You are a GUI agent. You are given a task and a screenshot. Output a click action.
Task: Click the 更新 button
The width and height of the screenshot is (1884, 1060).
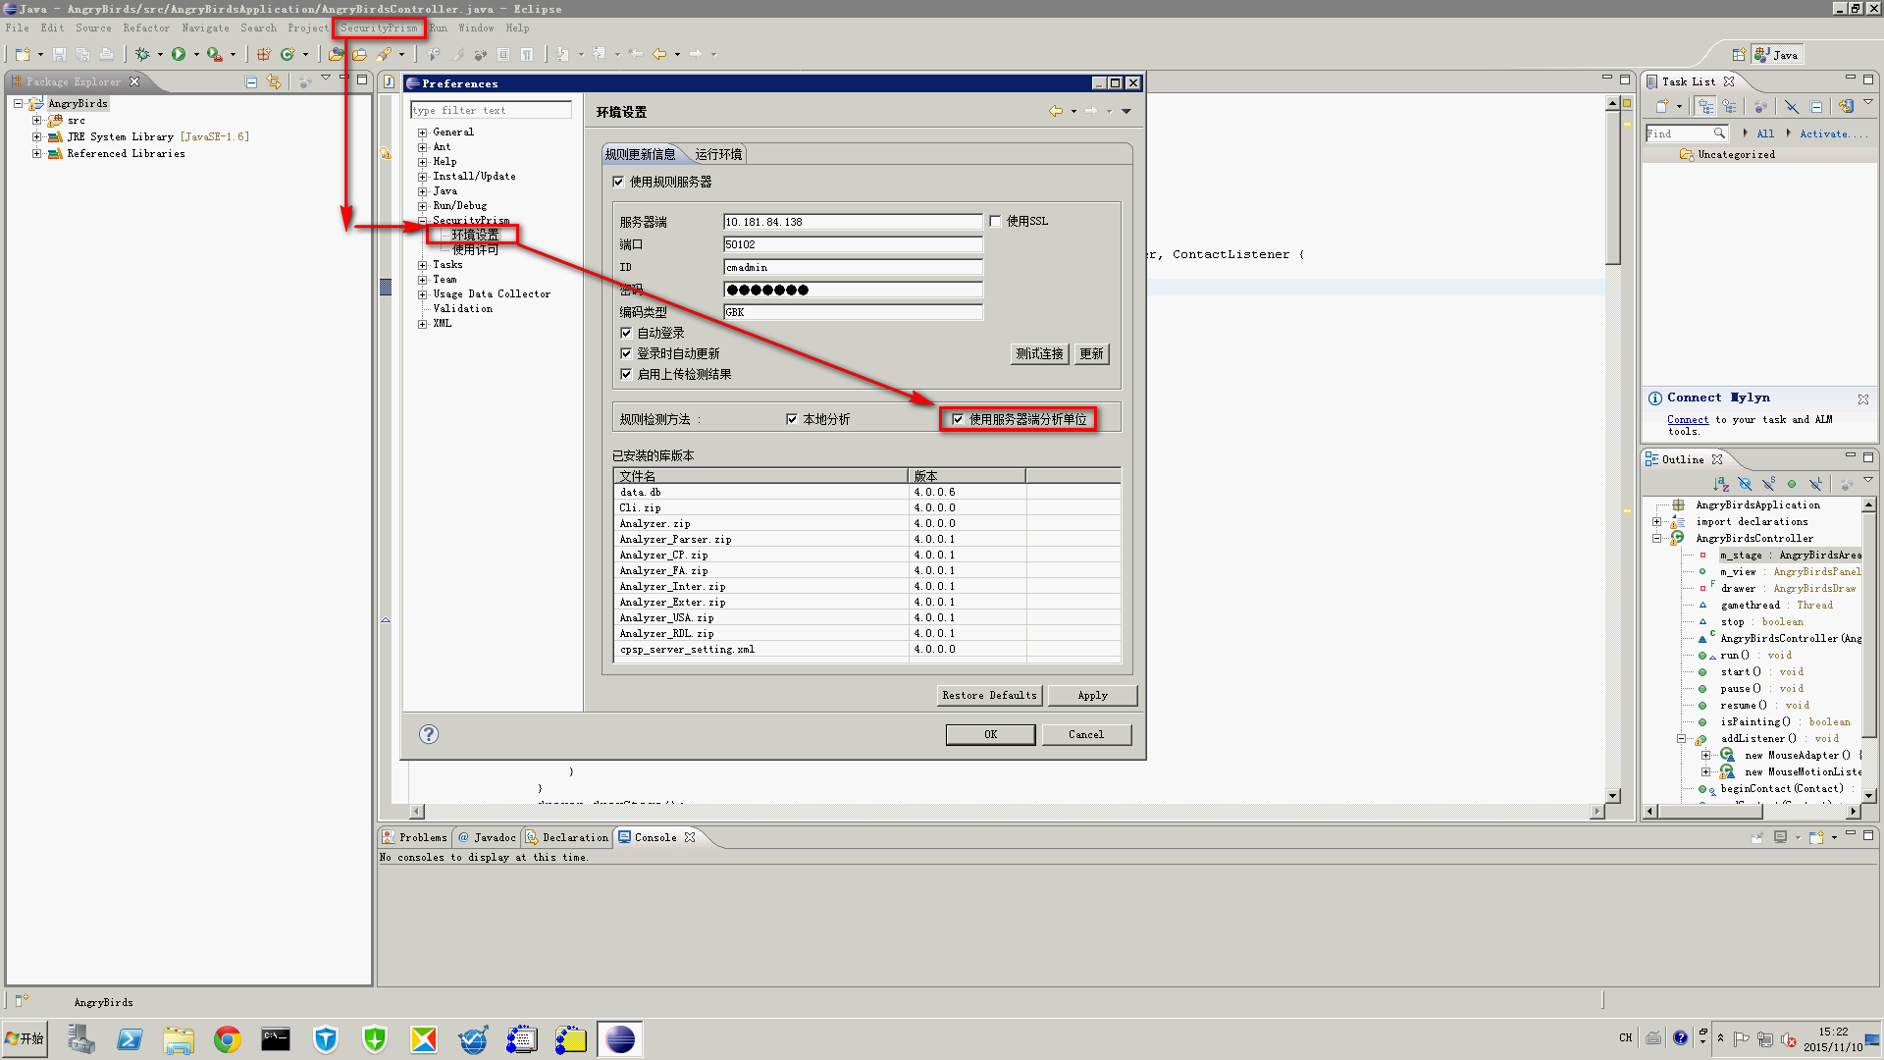(1091, 353)
